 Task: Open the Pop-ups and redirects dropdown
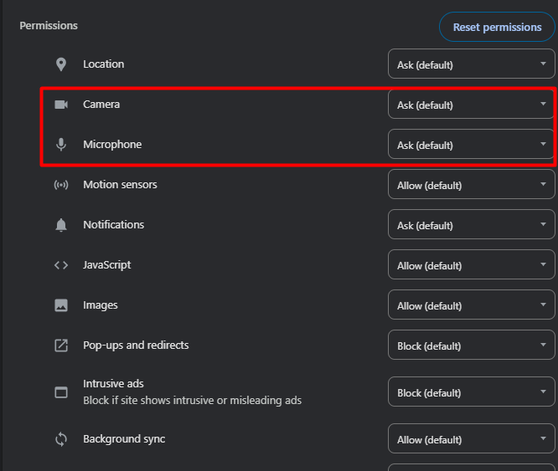[471, 345]
